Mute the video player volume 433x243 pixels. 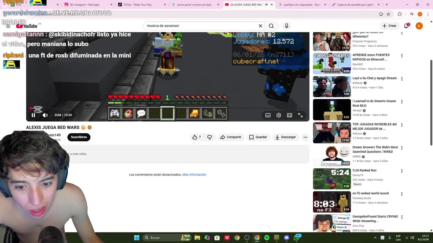pyautogui.click(x=45, y=115)
